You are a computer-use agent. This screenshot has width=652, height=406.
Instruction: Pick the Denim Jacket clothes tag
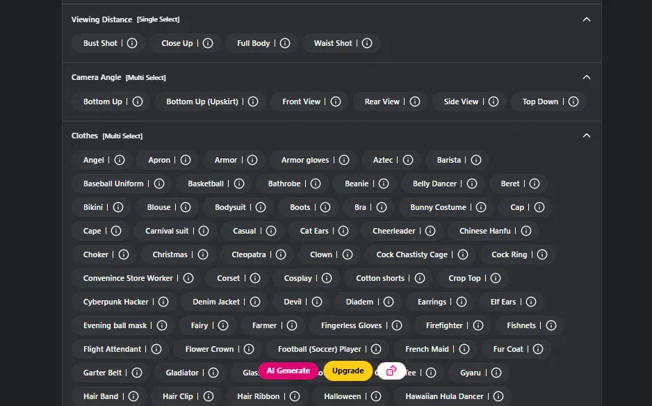click(215, 302)
